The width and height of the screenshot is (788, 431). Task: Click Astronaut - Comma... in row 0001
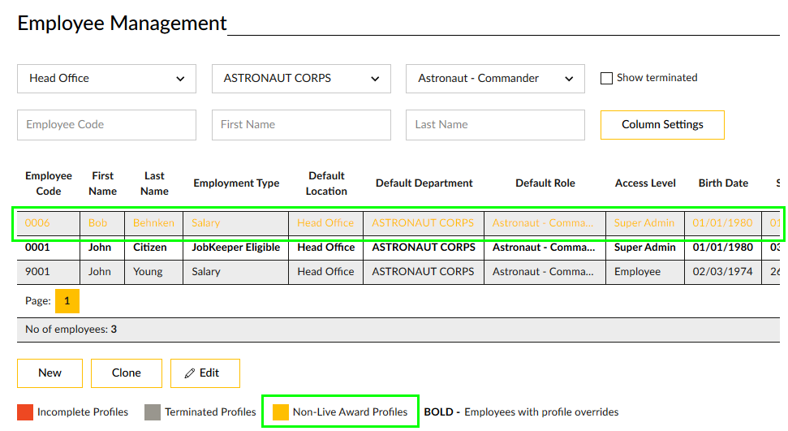click(545, 248)
